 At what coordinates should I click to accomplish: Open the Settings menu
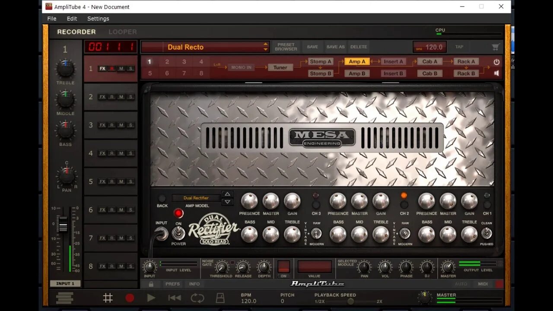click(98, 19)
